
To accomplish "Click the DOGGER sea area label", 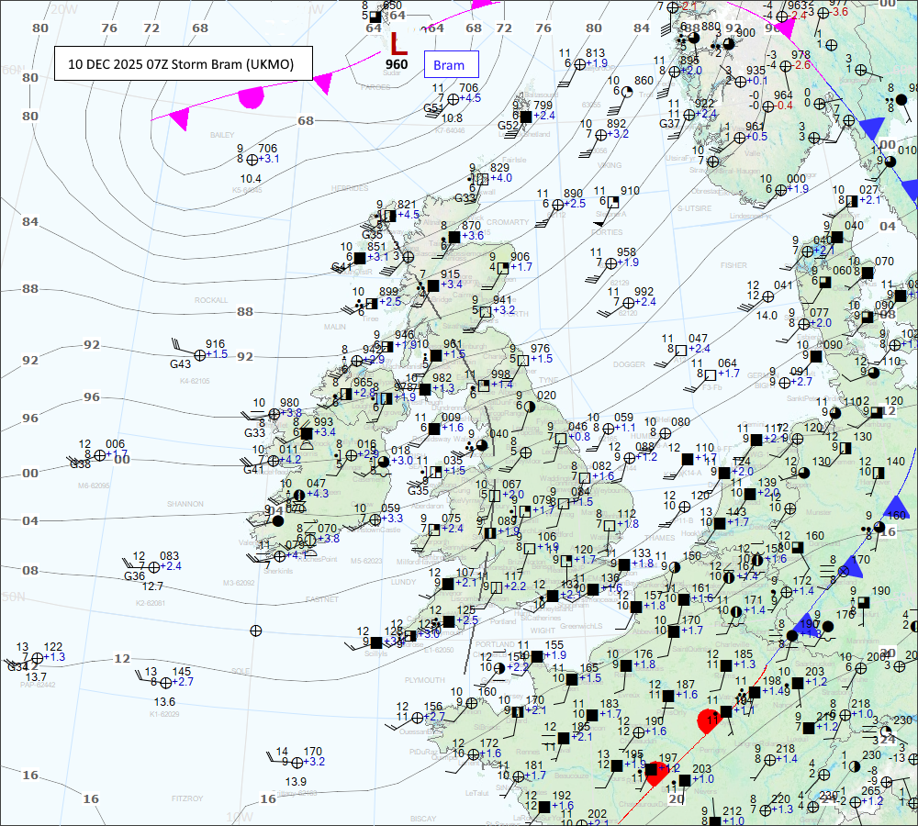I will point(627,364).
